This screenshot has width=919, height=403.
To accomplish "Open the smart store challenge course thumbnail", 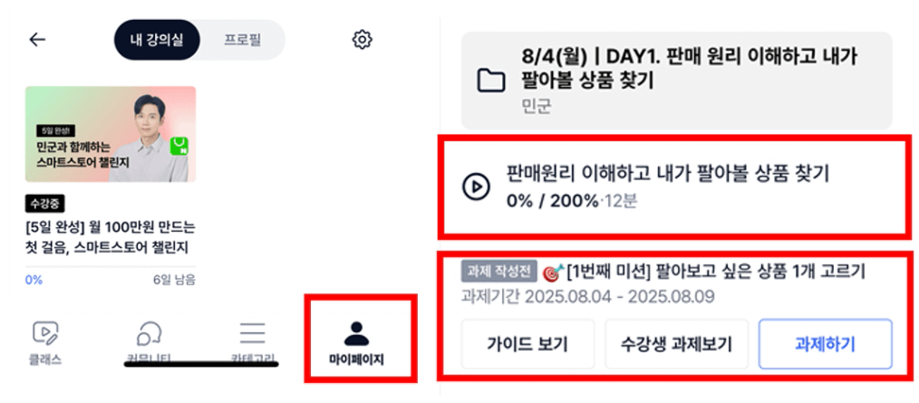I will [111, 134].
